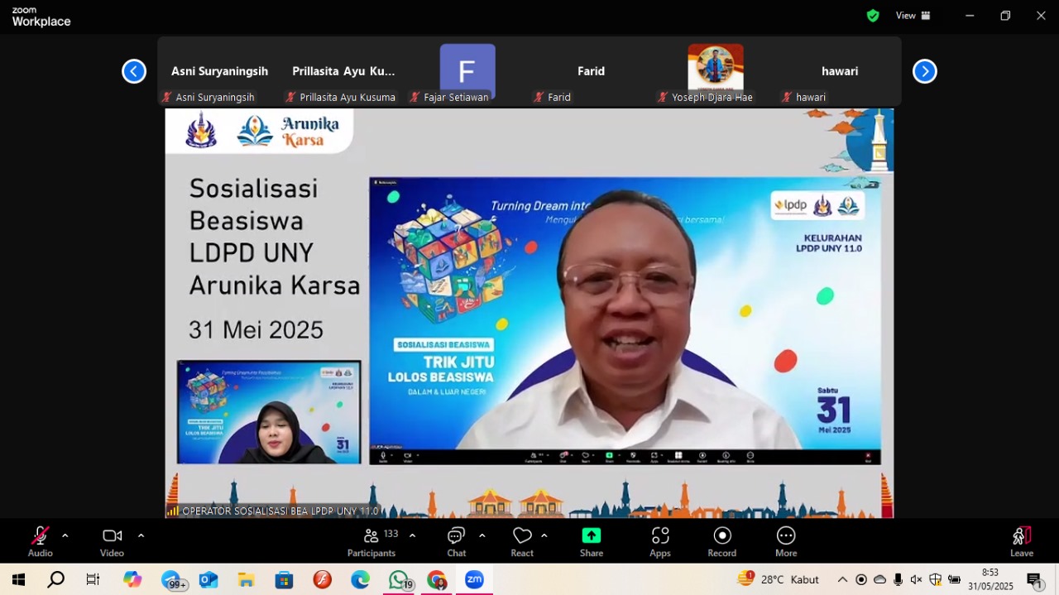The width and height of the screenshot is (1059, 595).
Task: Select Fajar Setiawan avatar tile
Action: (467, 72)
